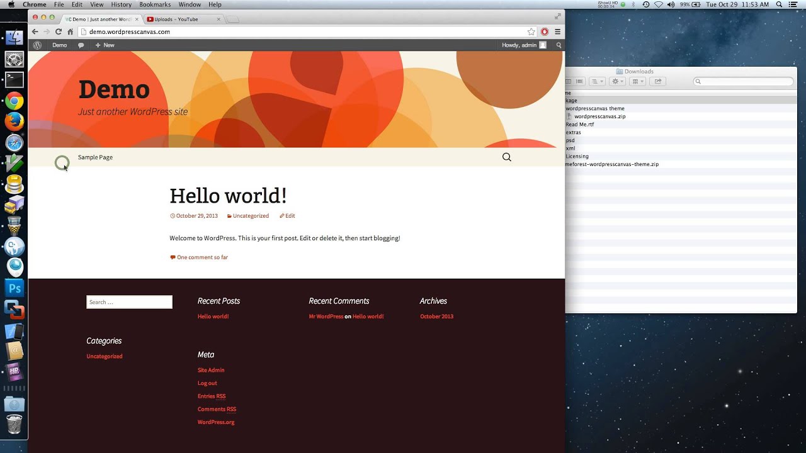Launch Safari from the Dock
The width and height of the screenshot is (806, 453).
(14, 143)
